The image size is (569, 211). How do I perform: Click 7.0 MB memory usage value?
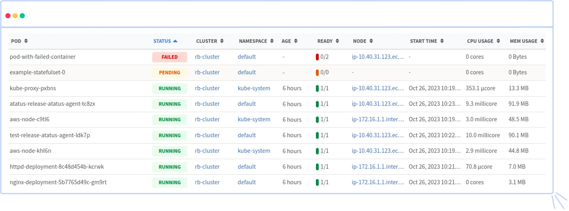(517, 167)
